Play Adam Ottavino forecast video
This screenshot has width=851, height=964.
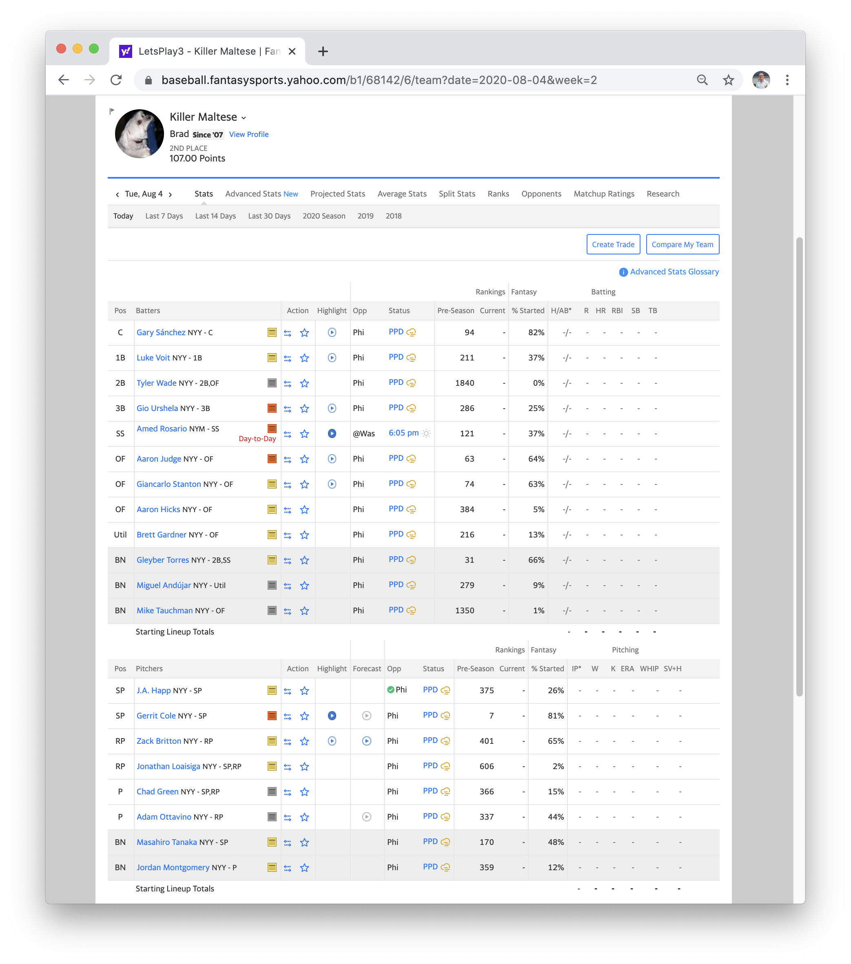pyautogui.click(x=366, y=817)
